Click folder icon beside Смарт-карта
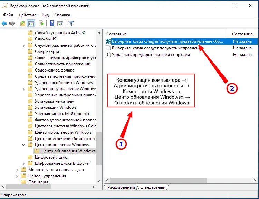The width and height of the screenshot is (259, 199). (x=30, y=51)
